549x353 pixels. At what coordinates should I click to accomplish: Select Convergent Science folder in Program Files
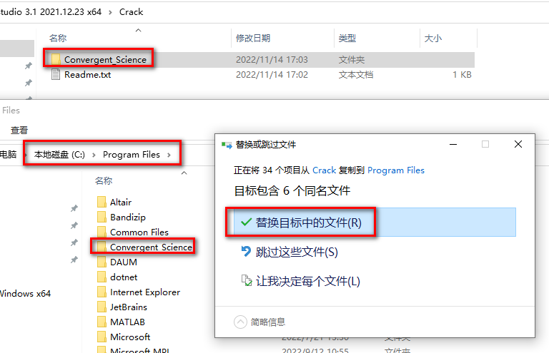[x=150, y=247]
